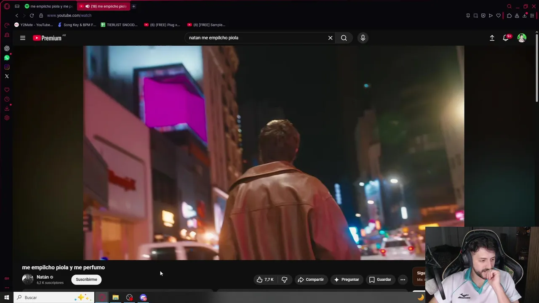Run the YouTube search magnifier button
Screen dimensions: 539x303
click(344, 38)
